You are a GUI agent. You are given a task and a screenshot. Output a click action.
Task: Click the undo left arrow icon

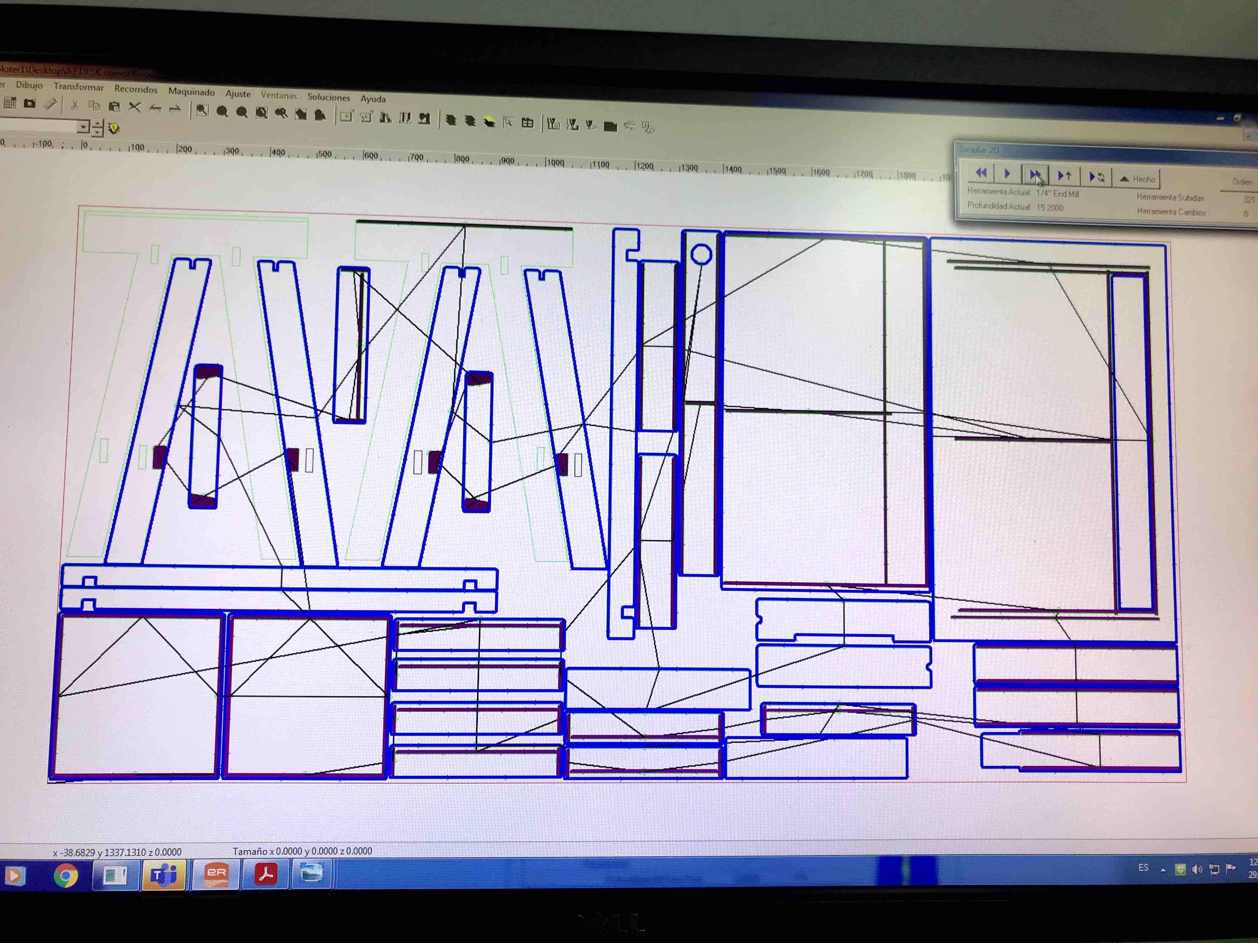pyautogui.click(x=155, y=108)
